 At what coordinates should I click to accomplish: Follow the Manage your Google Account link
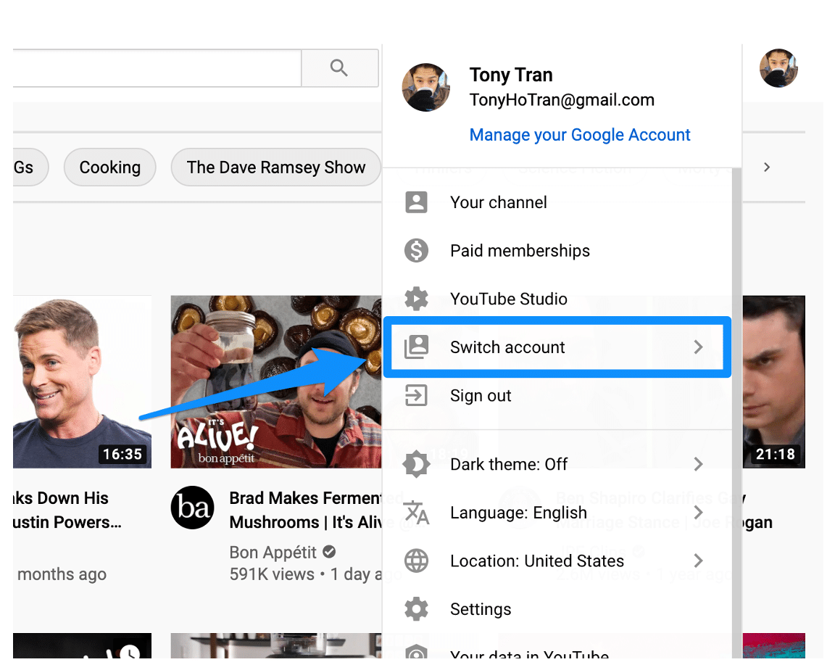[579, 135]
